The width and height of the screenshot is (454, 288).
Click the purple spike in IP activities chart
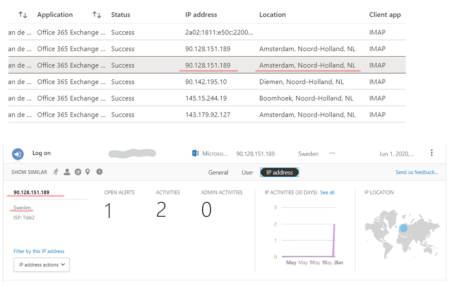tap(334, 240)
